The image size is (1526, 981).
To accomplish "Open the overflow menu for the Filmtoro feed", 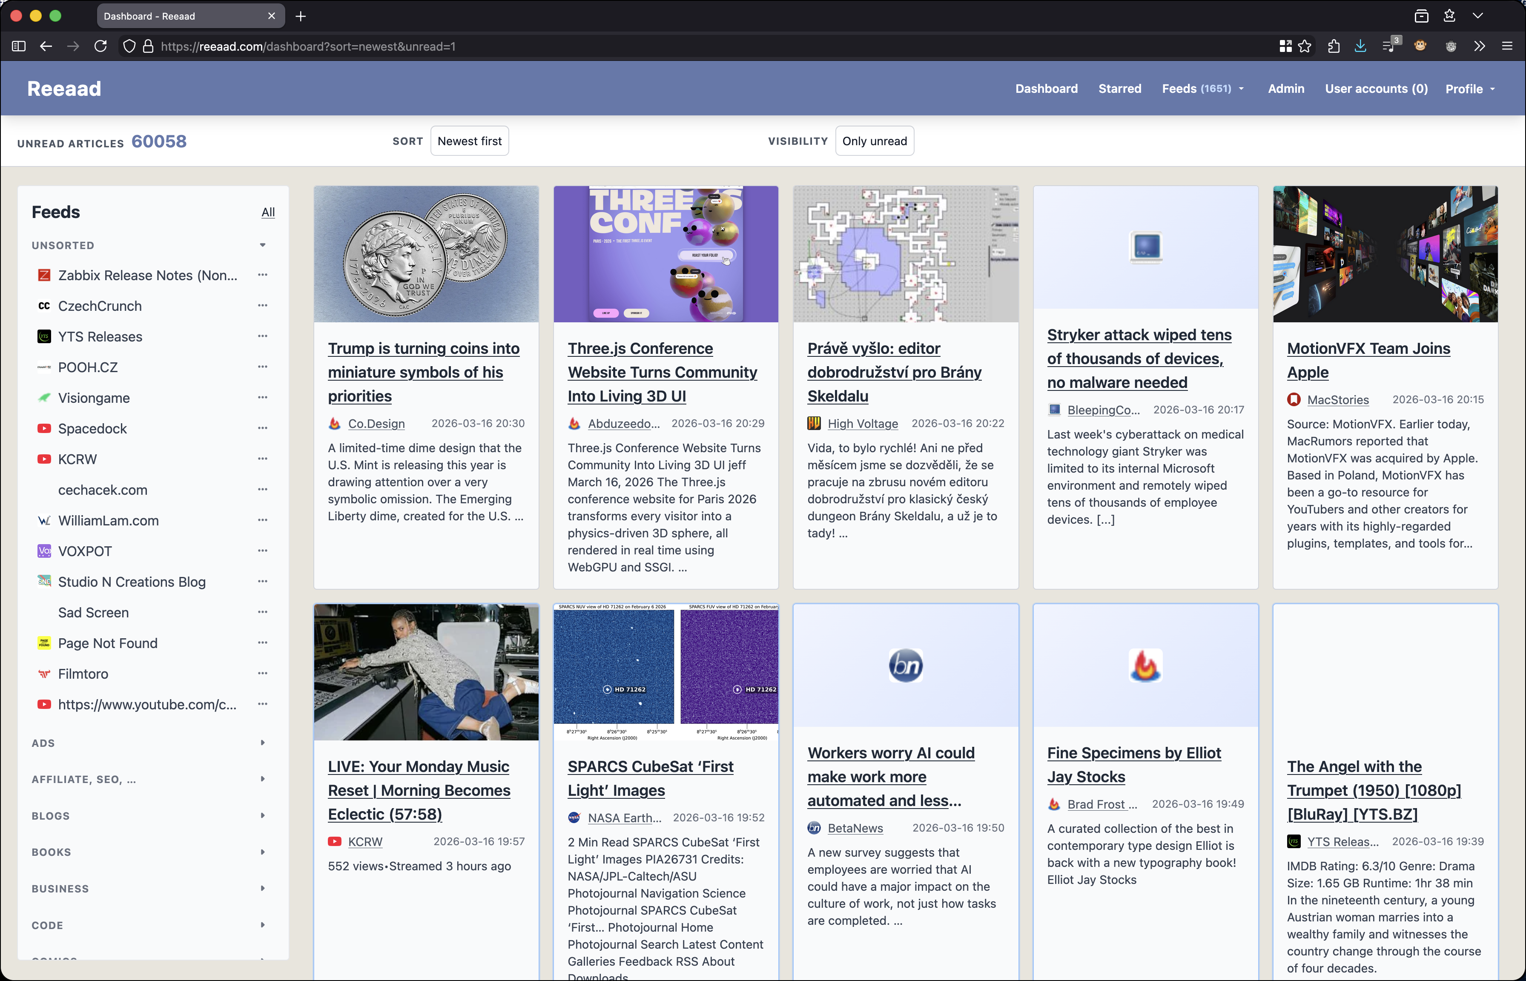I will pyautogui.click(x=263, y=673).
